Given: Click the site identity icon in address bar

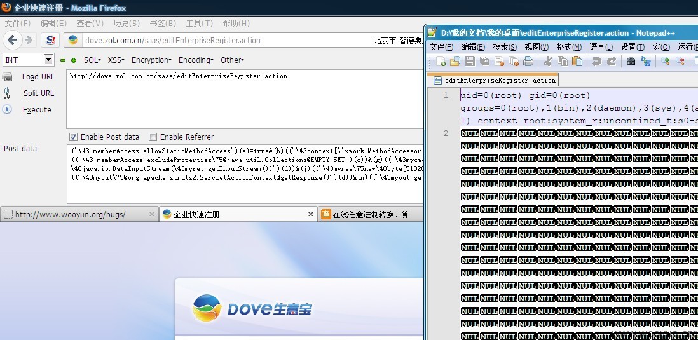Looking at the screenshot, I should coord(73,40).
